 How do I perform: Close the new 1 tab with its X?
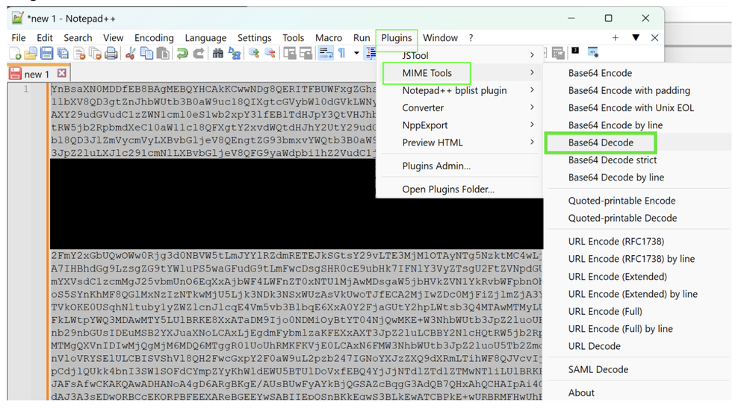(x=61, y=73)
